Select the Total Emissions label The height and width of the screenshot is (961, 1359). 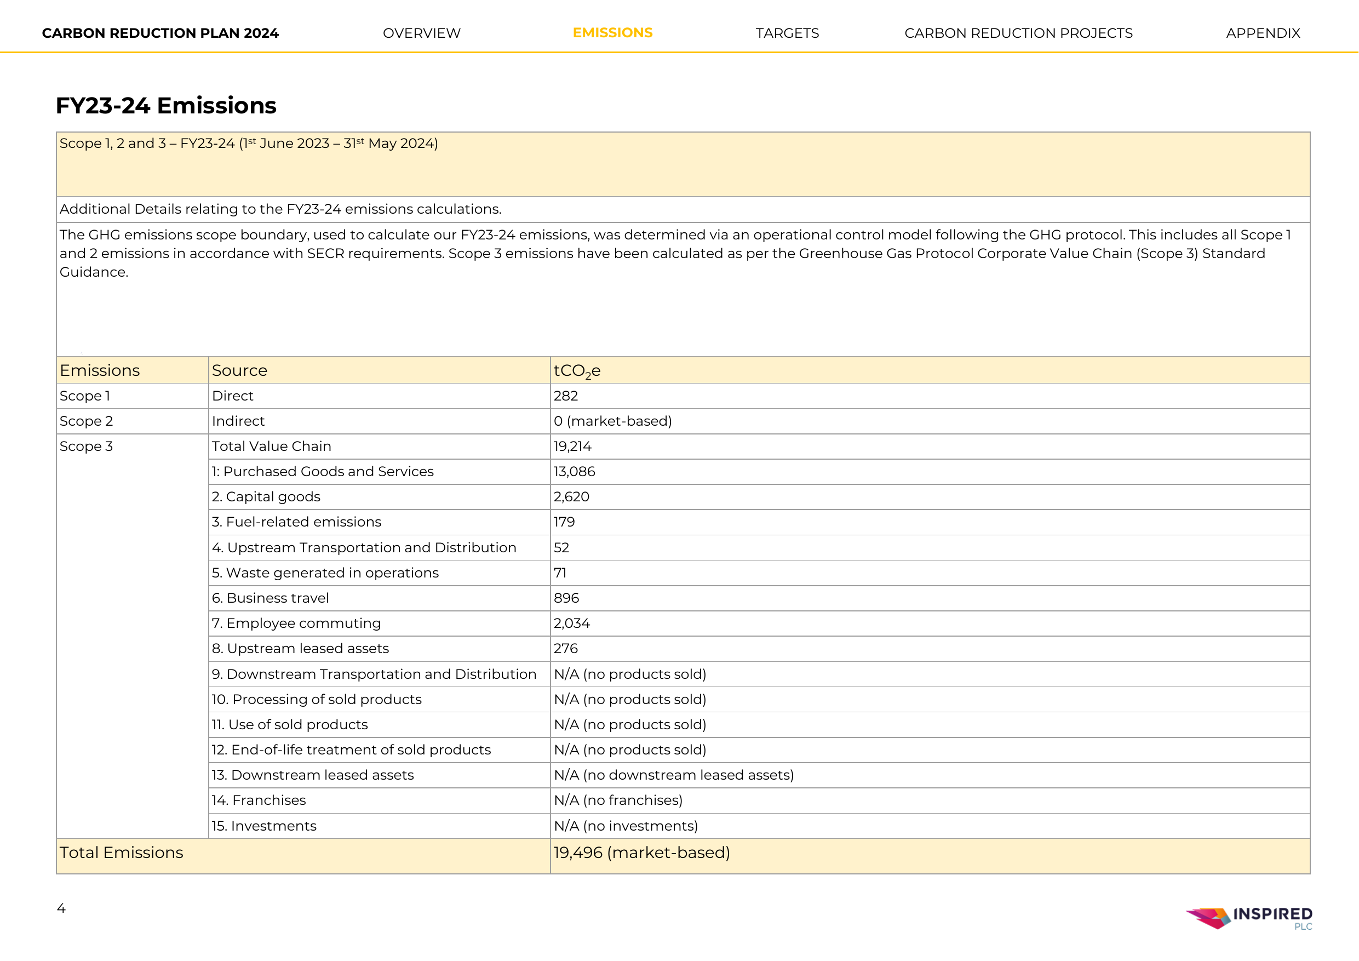click(122, 853)
